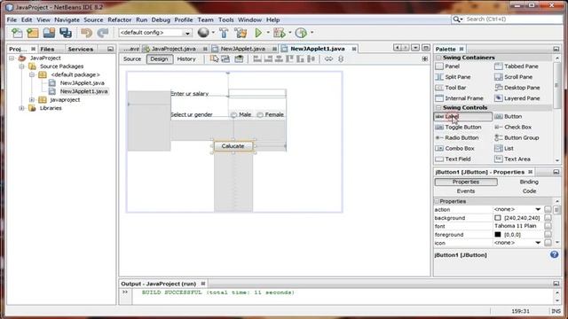
Task: Switch to the JavaProject.java tab
Action: point(174,49)
